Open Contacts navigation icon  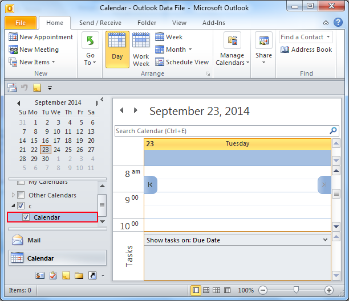coord(40,275)
